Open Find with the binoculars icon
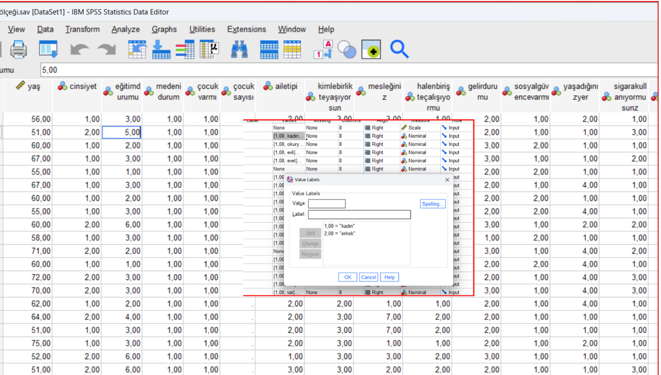The image size is (661, 375). coord(239,49)
